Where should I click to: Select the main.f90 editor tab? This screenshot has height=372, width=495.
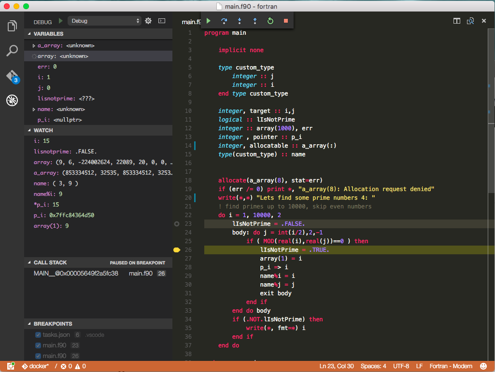pyautogui.click(x=190, y=22)
